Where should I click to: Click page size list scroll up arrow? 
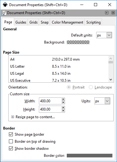(x=111, y=58)
